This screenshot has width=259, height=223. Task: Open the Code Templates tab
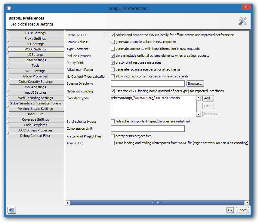tap(35, 125)
